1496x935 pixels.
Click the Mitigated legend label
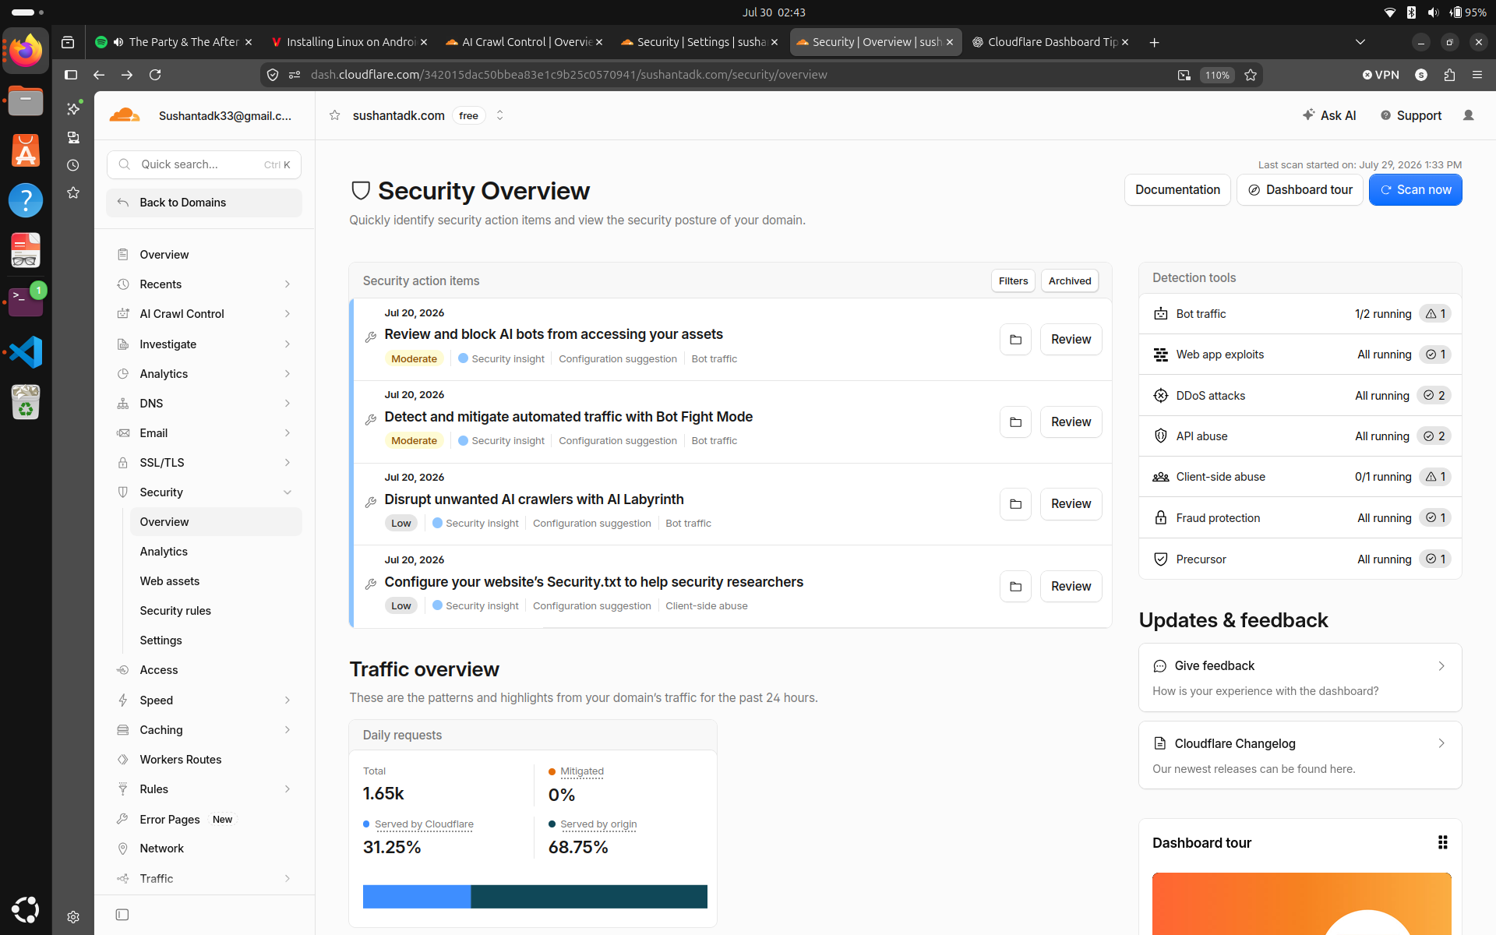click(x=581, y=771)
